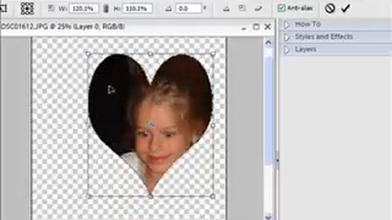Toggle the Anti-alias checkbox
Image resolution: width=392 pixels, height=220 pixels.
282,8
